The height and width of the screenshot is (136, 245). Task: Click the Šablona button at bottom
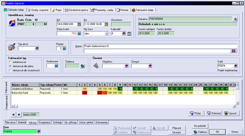pyautogui.click(x=200, y=132)
